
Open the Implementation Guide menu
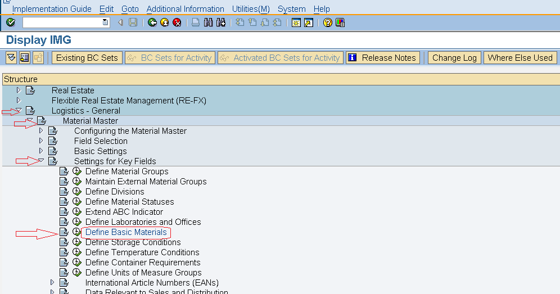(x=52, y=9)
